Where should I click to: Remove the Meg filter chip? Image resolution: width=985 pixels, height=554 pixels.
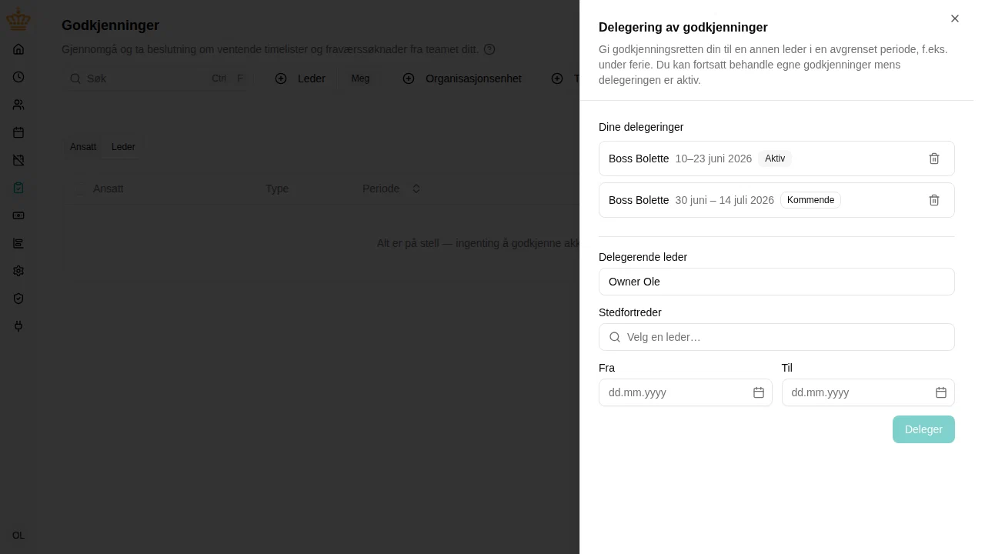click(x=360, y=78)
